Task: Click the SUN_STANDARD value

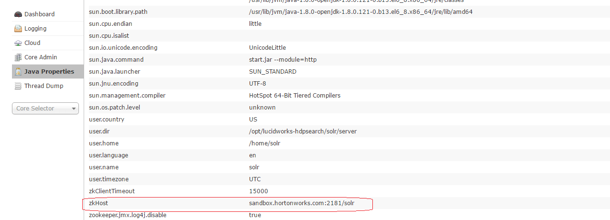Action: point(272,72)
